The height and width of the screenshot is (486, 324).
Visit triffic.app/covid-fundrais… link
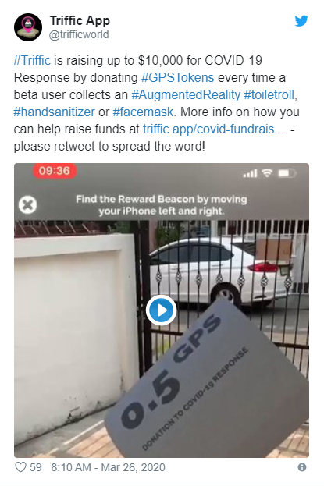tap(214, 129)
